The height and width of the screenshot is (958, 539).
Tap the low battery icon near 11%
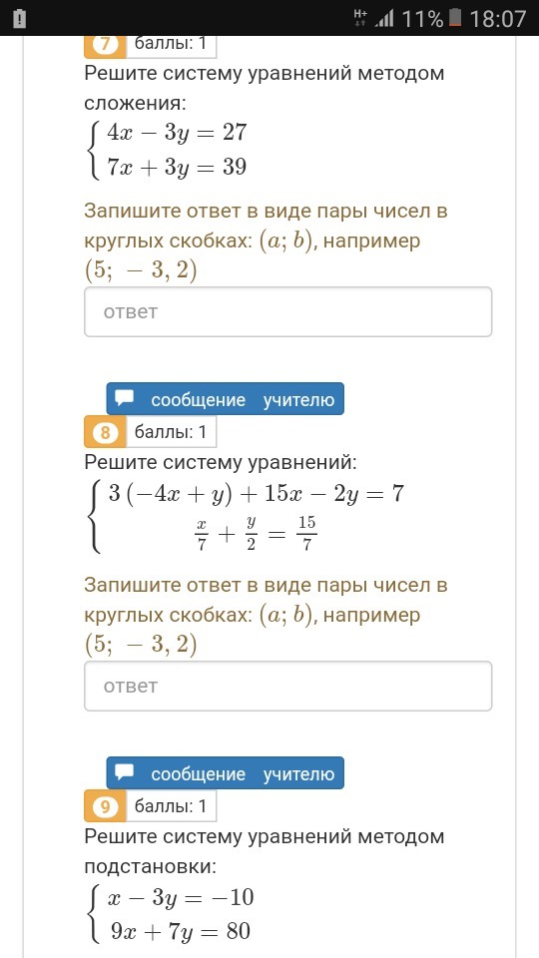pos(455,18)
